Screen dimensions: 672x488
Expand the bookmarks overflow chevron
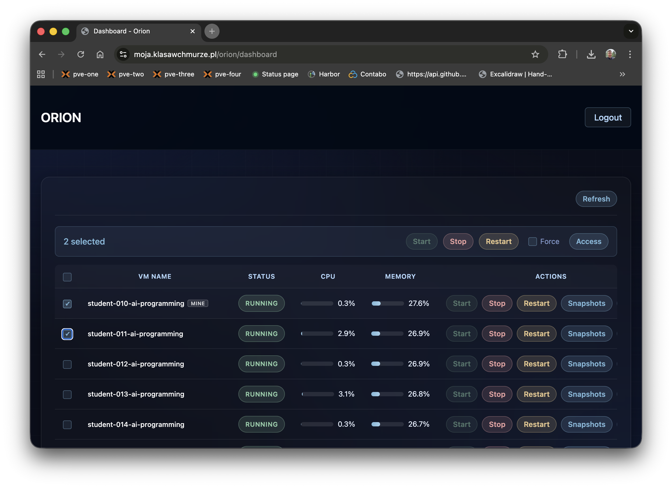623,74
